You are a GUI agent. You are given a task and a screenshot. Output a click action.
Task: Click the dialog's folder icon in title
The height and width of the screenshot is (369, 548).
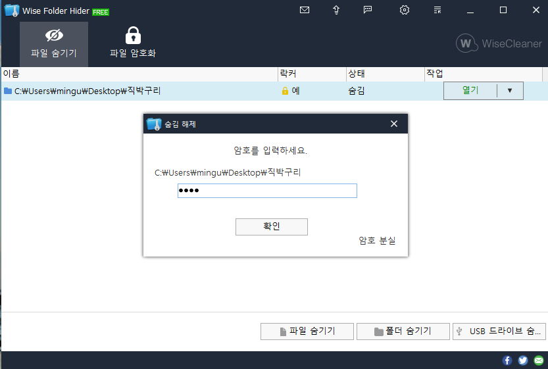point(154,124)
